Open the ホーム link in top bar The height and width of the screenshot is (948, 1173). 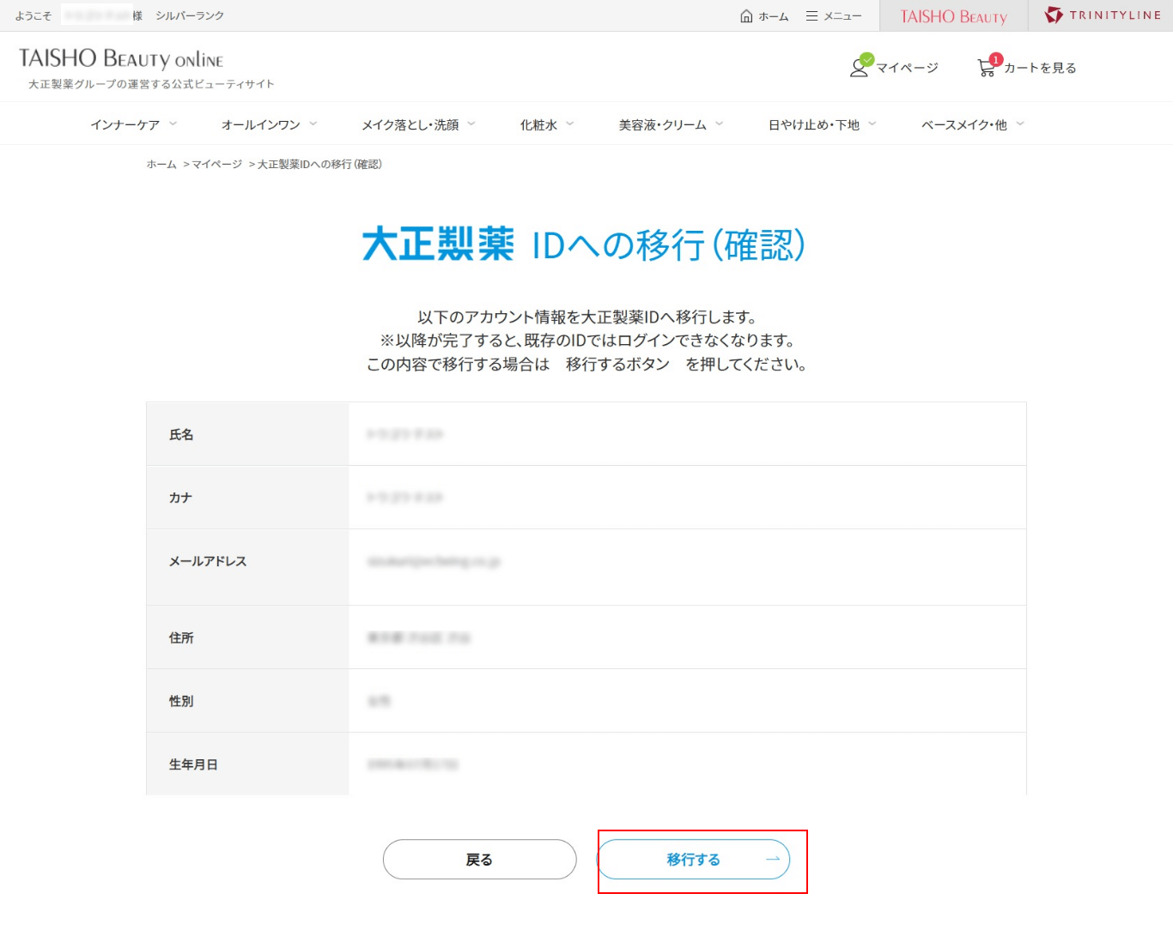tap(773, 16)
